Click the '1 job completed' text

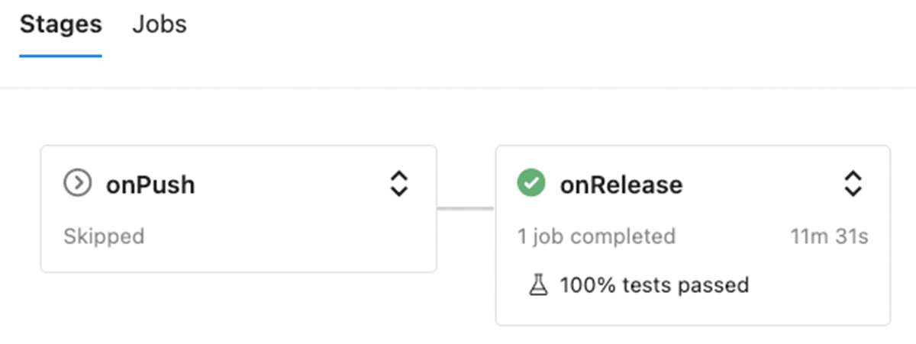pyautogui.click(x=596, y=236)
